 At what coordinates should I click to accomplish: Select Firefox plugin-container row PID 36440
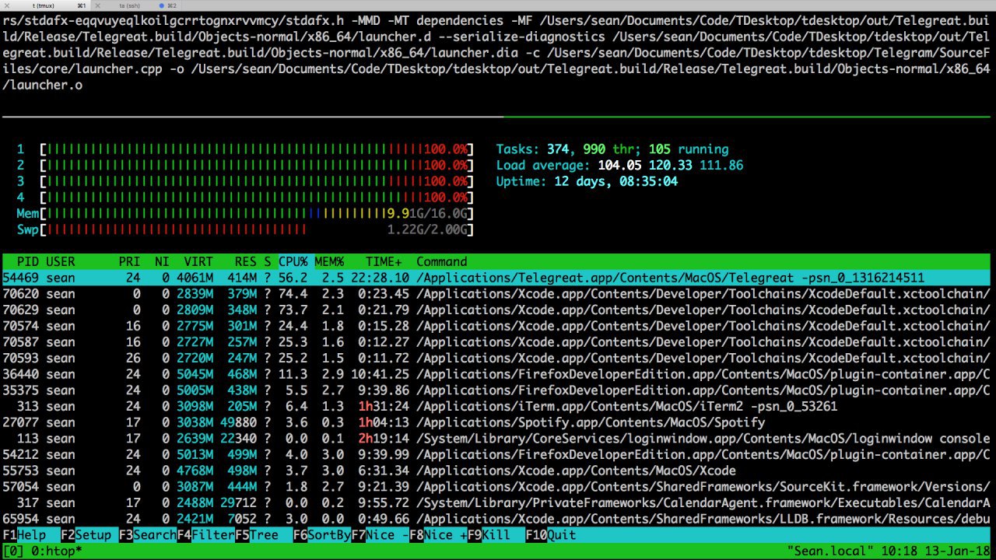[x=496, y=374]
